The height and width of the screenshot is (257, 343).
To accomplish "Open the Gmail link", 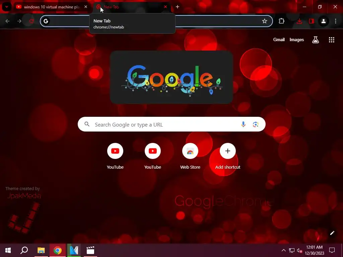I will (279, 39).
